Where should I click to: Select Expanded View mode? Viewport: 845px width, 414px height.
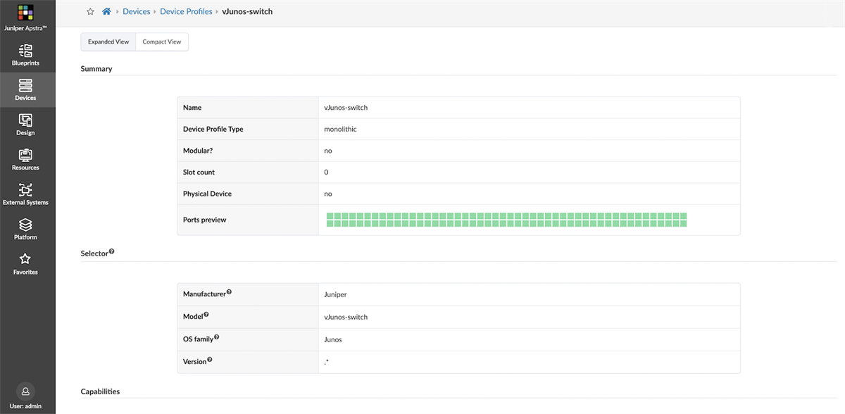108,42
